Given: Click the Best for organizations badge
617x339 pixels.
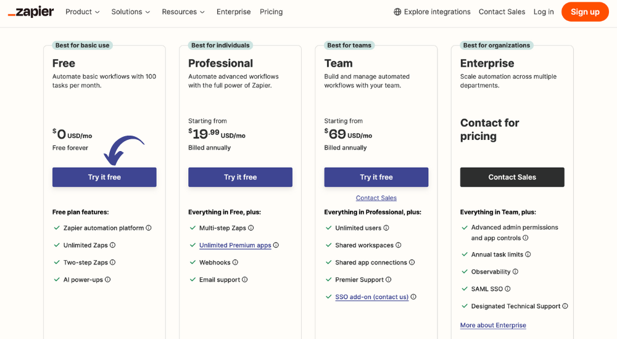Looking at the screenshot, I should click(497, 45).
